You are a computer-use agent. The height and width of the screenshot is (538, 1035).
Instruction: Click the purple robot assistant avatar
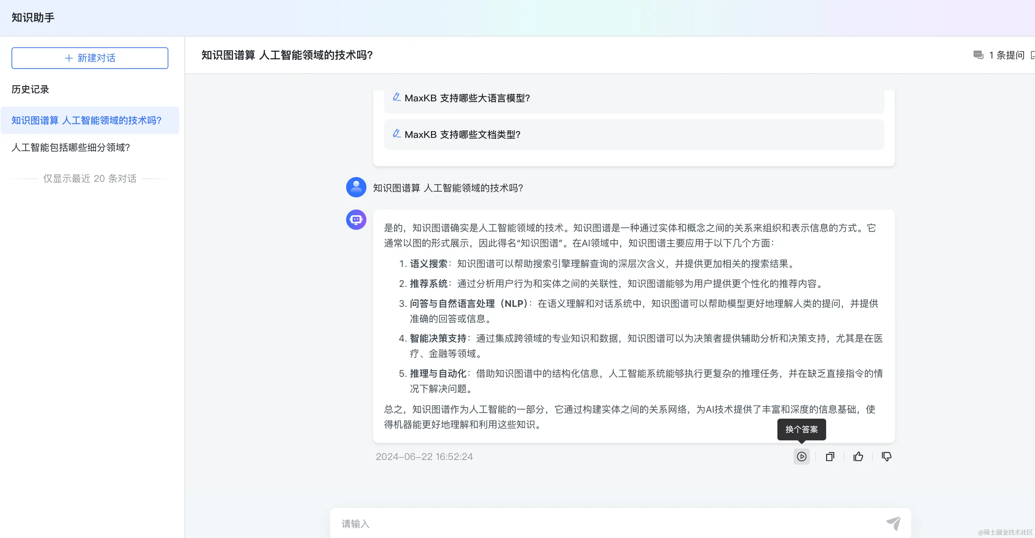356,219
